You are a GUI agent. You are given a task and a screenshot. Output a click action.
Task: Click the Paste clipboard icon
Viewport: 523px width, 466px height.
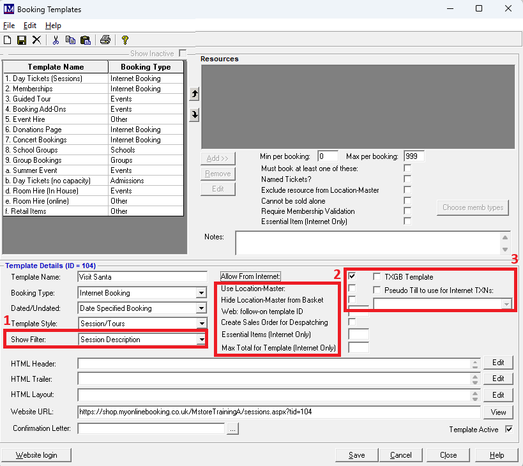85,40
